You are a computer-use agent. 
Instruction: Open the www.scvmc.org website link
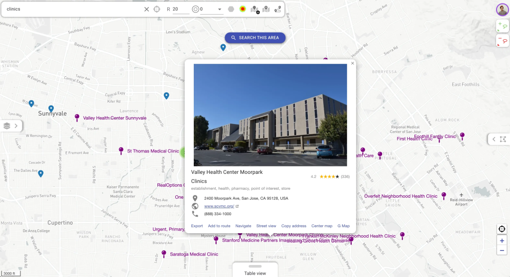coord(219,206)
